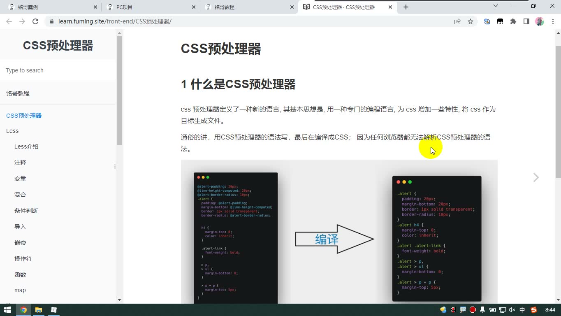Open the map sidebar entry
This screenshot has height=316, width=561.
pyautogui.click(x=20, y=290)
